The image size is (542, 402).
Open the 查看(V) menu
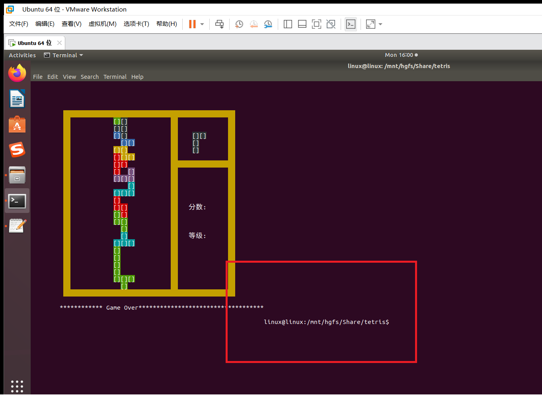tap(72, 24)
